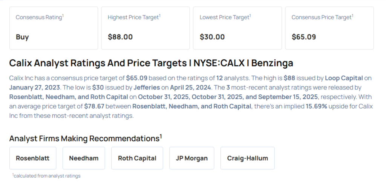Click the Calix Analyst Ratings heading

pos(151,63)
